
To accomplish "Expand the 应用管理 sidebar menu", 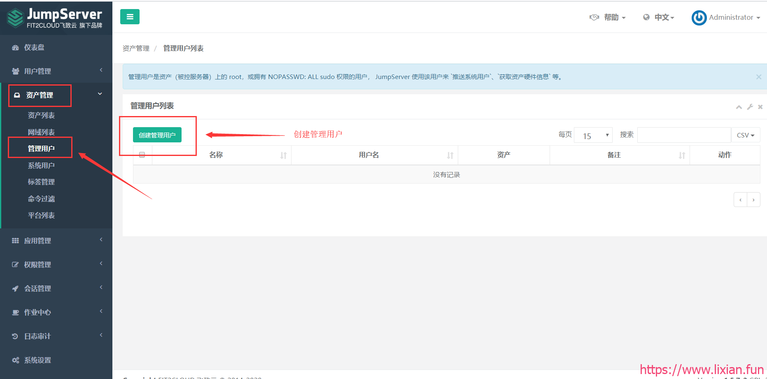I will pyautogui.click(x=56, y=241).
